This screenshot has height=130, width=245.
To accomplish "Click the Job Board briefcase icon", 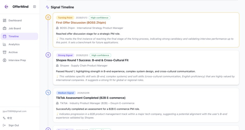I will 5,28.
